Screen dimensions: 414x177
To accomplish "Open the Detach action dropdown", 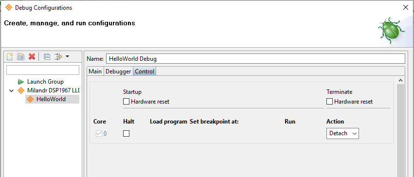I will coord(342,133).
